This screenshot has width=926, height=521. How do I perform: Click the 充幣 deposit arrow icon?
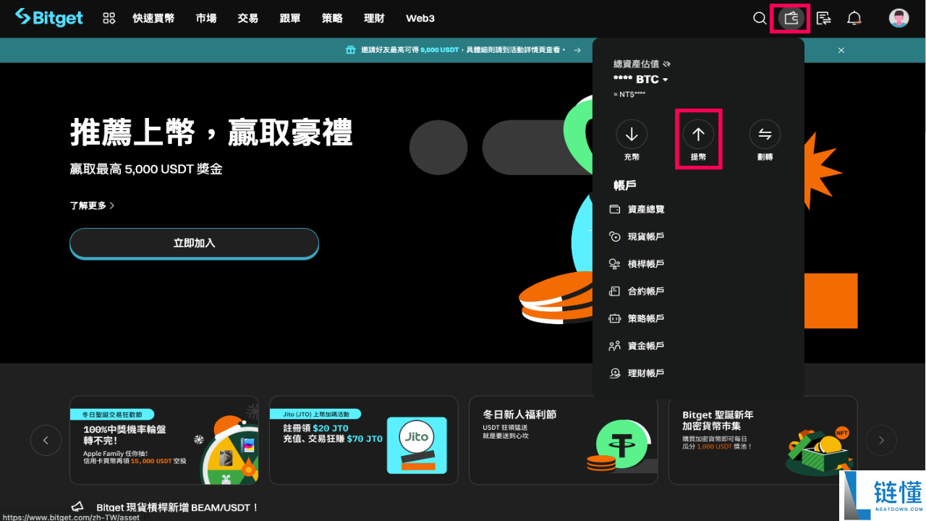coord(632,134)
